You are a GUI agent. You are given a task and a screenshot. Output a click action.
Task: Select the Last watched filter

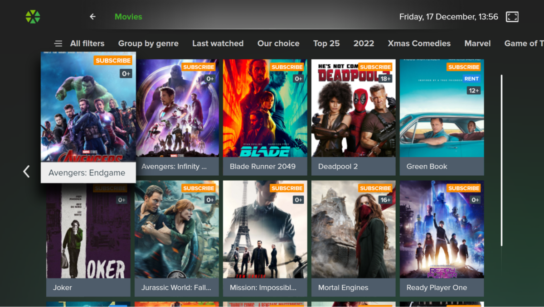pyautogui.click(x=218, y=43)
